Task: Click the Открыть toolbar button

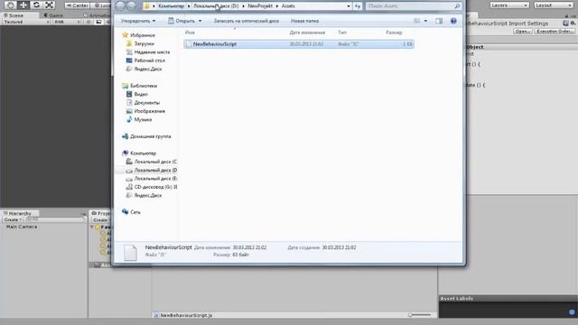Action: pyautogui.click(x=182, y=21)
